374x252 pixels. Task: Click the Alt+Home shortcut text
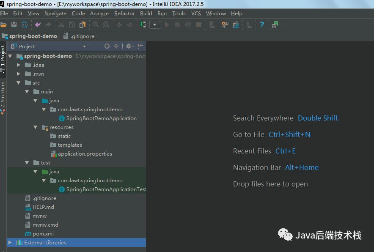click(302, 167)
